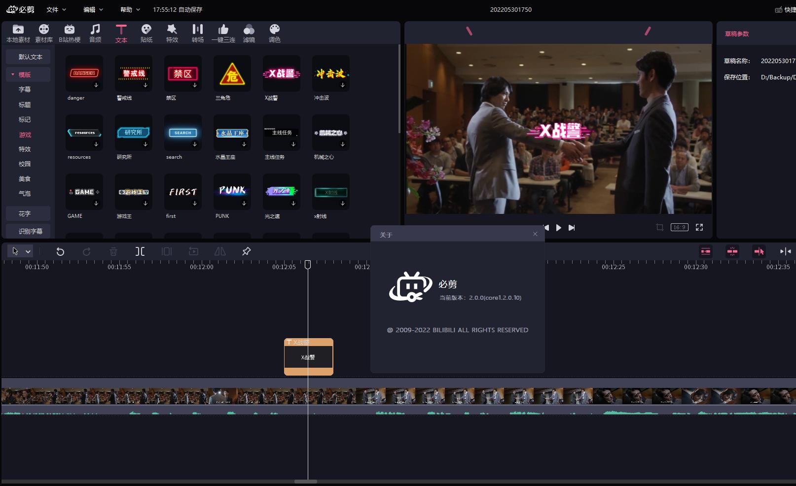Screen dimensions: 796x486
Task: Click the split clip tool icon
Action: [140, 252]
